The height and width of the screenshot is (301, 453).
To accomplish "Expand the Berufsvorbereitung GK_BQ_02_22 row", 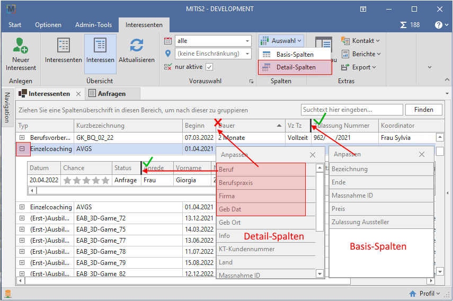I will 22,137.
